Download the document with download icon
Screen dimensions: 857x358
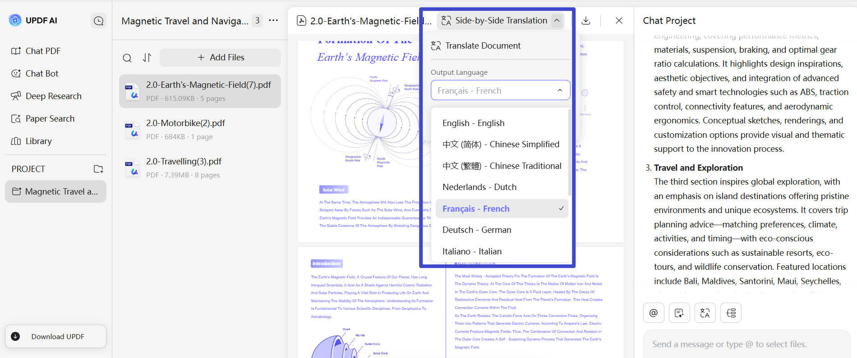pyautogui.click(x=586, y=21)
